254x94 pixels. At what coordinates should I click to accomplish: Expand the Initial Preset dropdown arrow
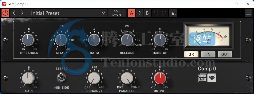tap(103, 13)
